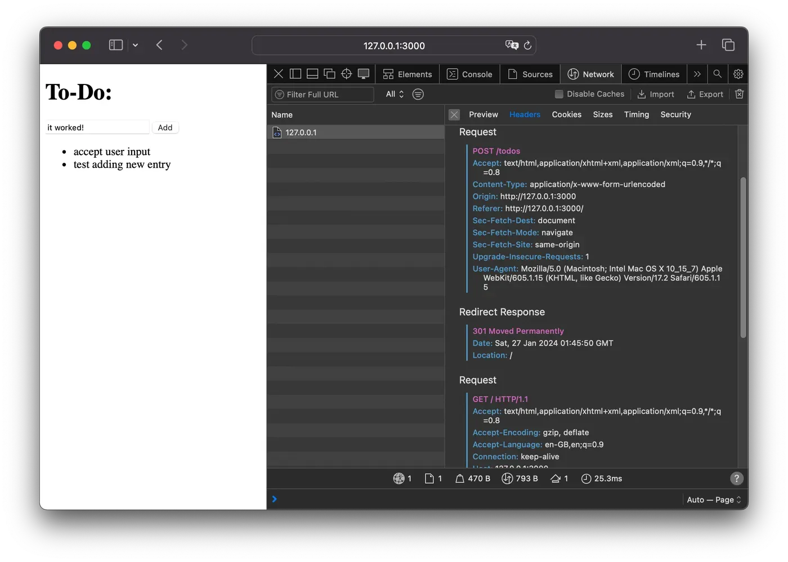Click the Export HAR button
Screen dimensions: 788x562
click(x=705, y=95)
